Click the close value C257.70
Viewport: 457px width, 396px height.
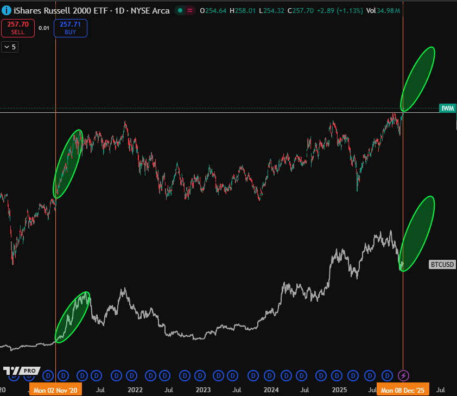(301, 11)
